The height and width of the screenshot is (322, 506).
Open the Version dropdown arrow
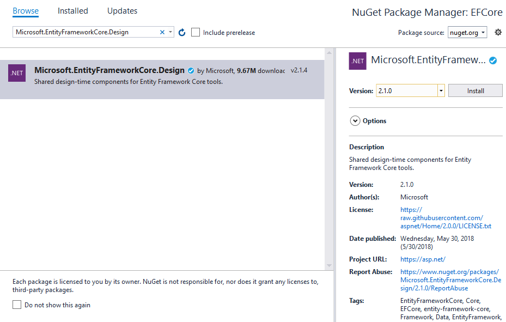click(441, 90)
